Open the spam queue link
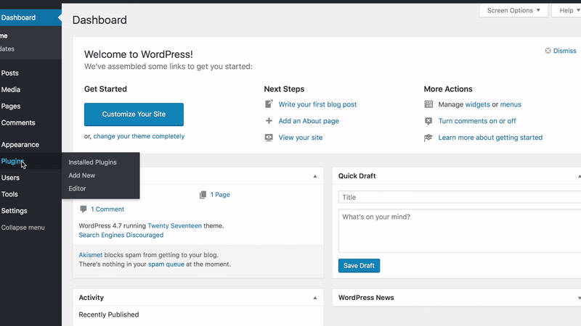581x326 pixels. (x=166, y=264)
